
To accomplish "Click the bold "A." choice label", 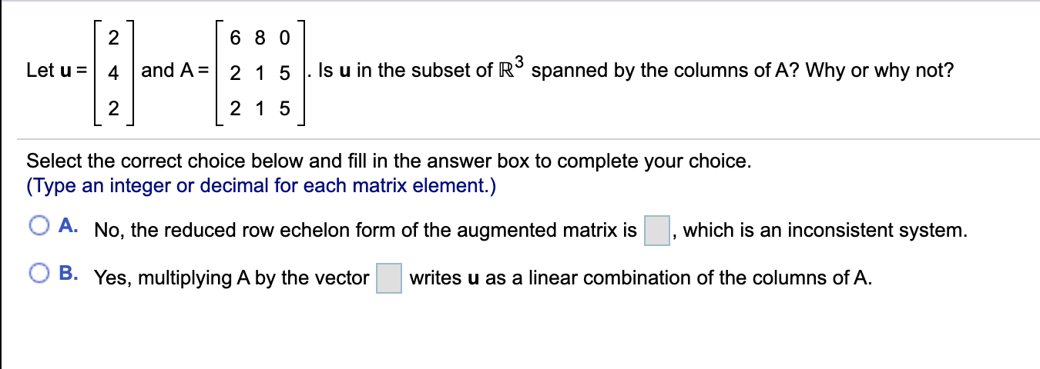I will click(x=69, y=227).
